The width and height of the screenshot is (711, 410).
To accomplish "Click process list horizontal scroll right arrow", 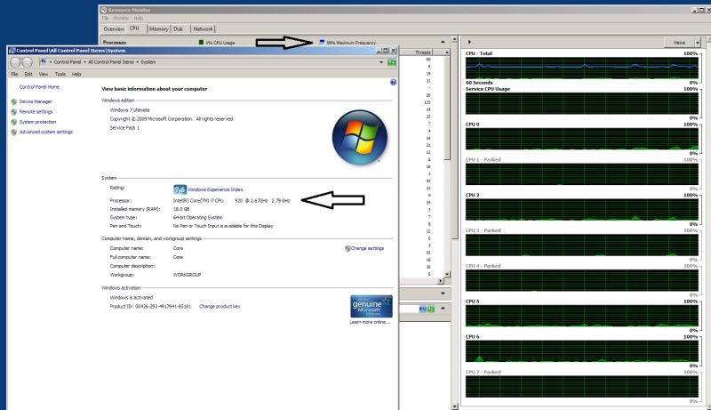I will 440,281.
